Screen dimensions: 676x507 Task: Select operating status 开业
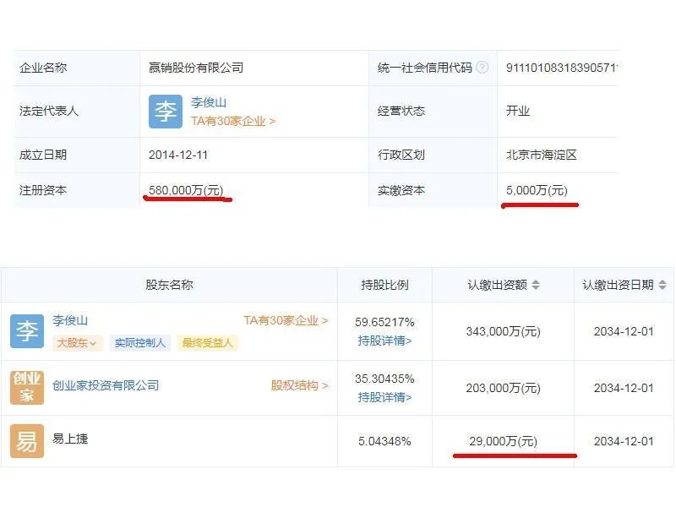pyautogui.click(x=518, y=111)
